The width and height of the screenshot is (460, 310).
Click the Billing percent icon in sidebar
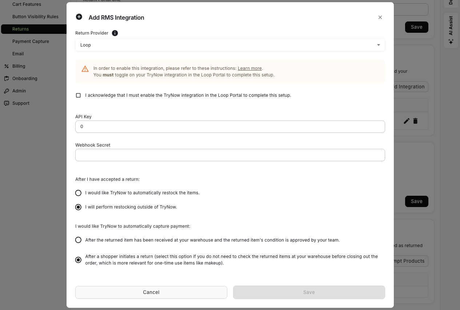click(x=7, y=66)
